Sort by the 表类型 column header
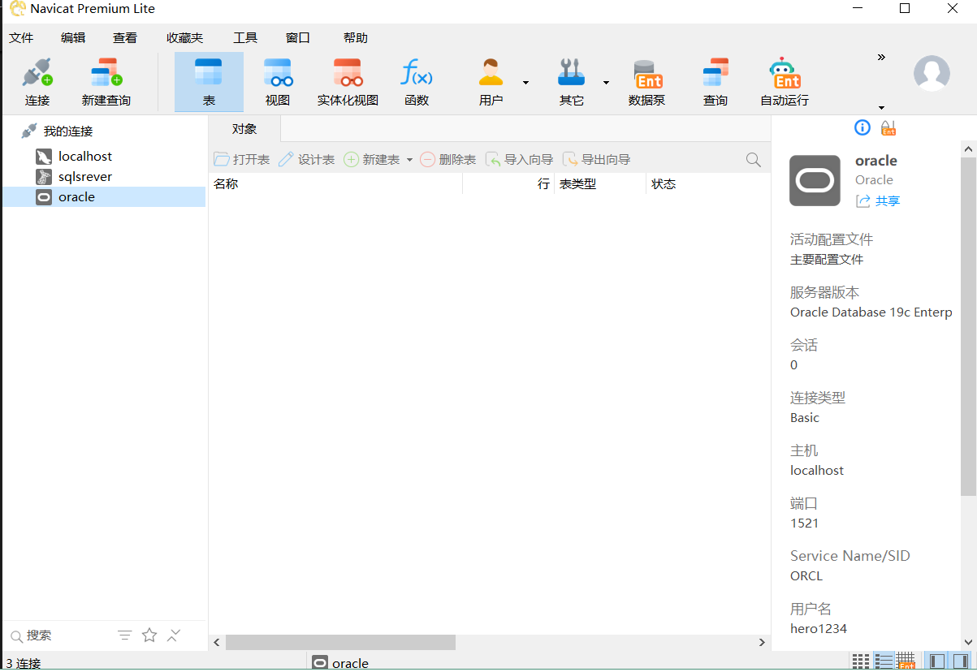The height and width of the screenshot is (672, 977). click(601, 184)
